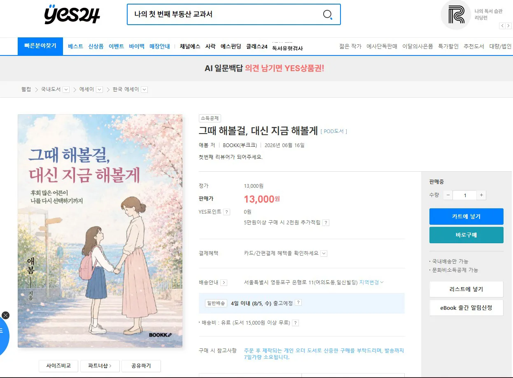Image resolution: width=513 pixels, height=378 pixels.
Task: Click the search magnifier icon
Action: pos(328,15)
